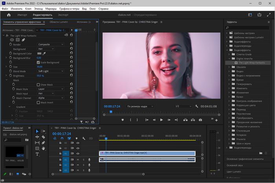Hide video track V1 with eye icon
The height and width of the screenshot is (183, 275).
tap(78, 154)
